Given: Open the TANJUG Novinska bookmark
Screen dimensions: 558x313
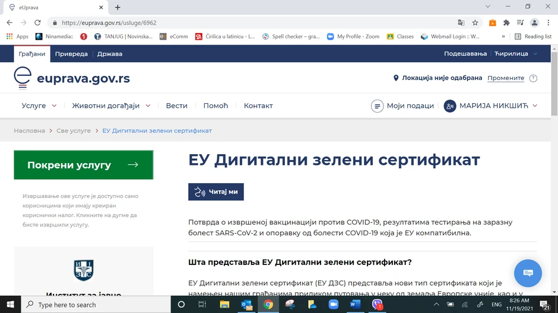Looking at the screenshot, I should click(123, 36).
